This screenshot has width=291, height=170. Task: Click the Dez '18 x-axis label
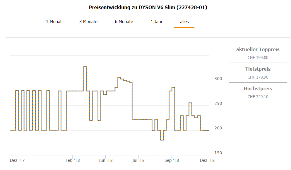tap(207, 160)
